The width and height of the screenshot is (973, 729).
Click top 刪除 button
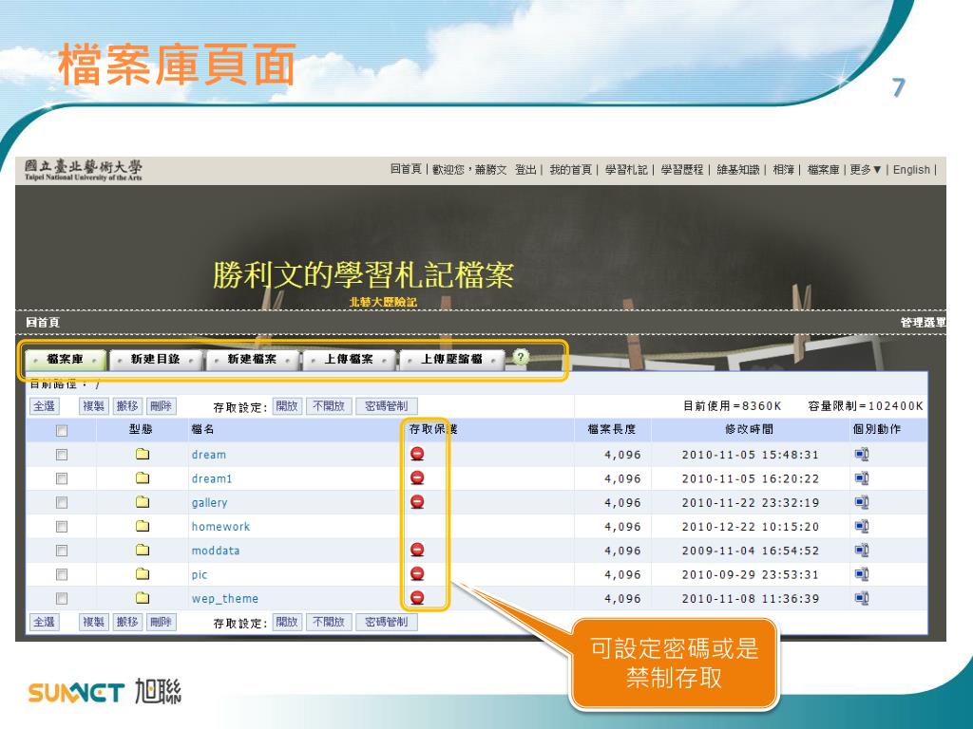tap(161, 406)
